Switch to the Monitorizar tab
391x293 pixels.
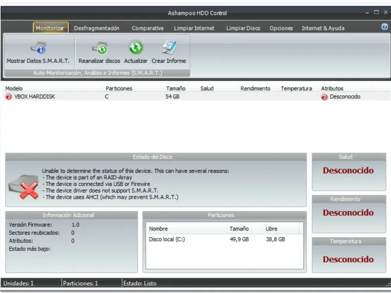(50, 28)
